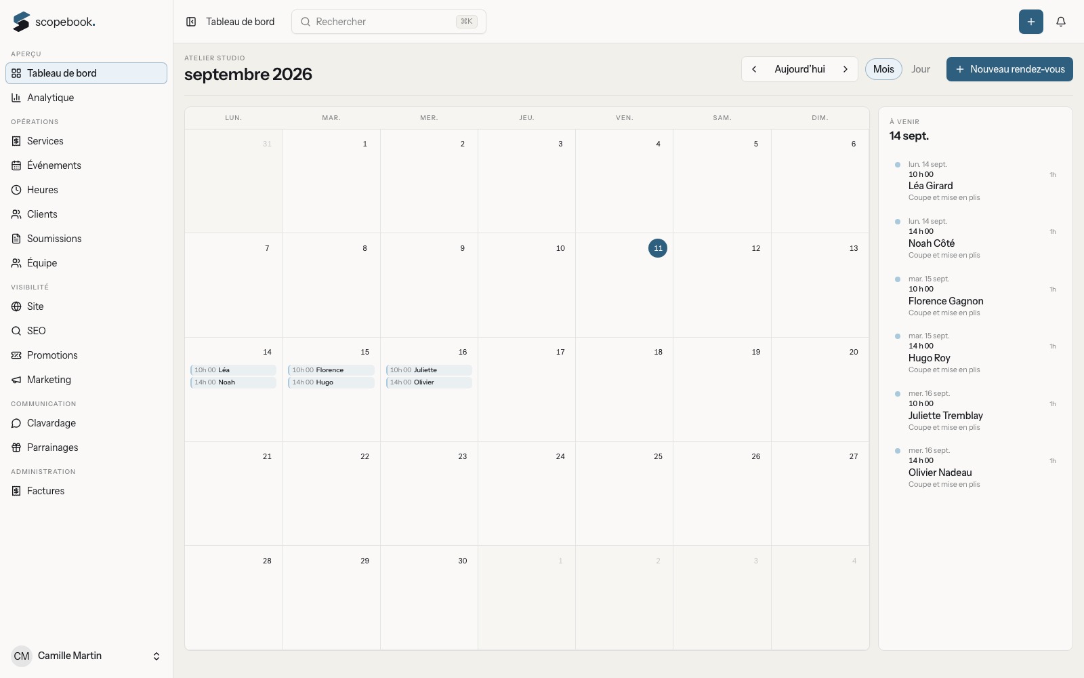Go to the previous month
The image size is (1084, 678).
(754, 69)
